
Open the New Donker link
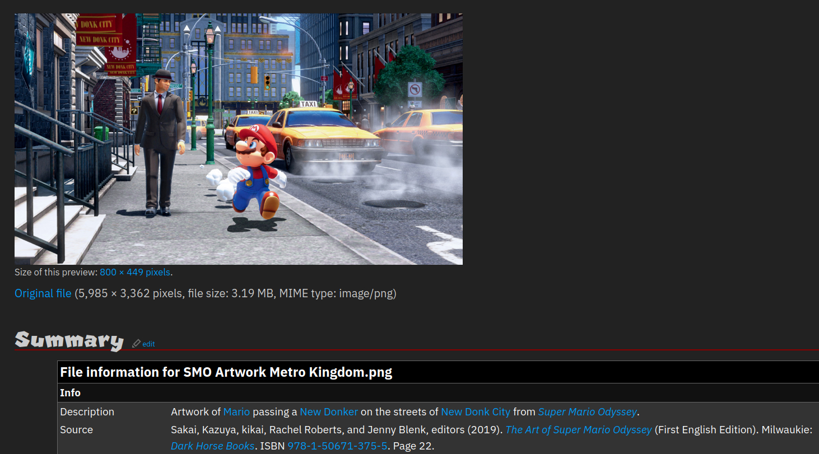click(x=328, y=412)
